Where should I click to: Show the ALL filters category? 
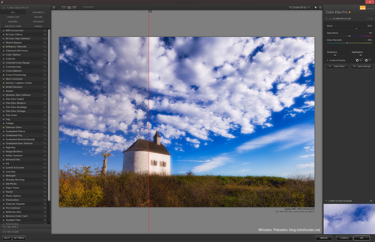pos(13,12)
